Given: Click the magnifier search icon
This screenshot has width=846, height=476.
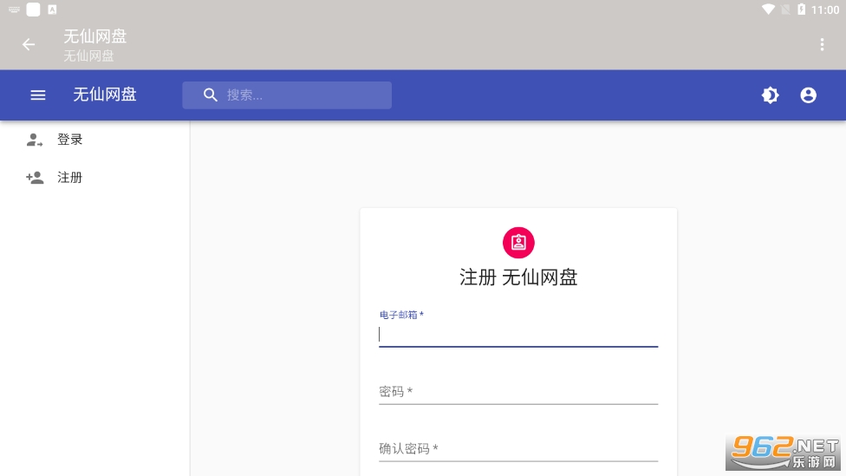Looking at the screenshot, I should (x=210, y=95).
